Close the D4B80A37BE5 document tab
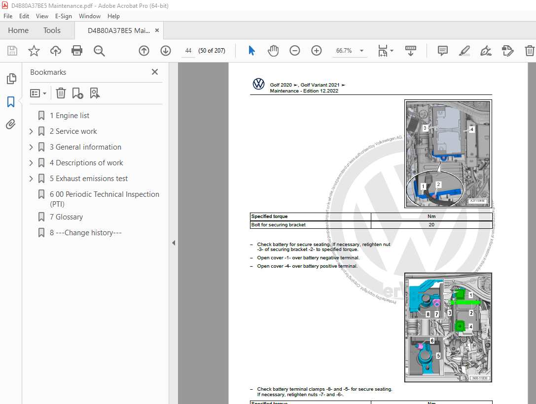The height and width of the screenshot is (404, 536). point(157,31)
